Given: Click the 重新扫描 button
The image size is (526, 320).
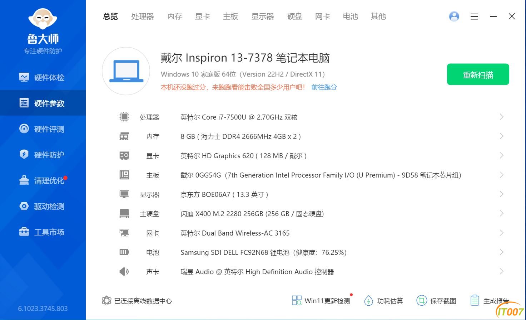Looking at the screenshot, I should 478,74.
